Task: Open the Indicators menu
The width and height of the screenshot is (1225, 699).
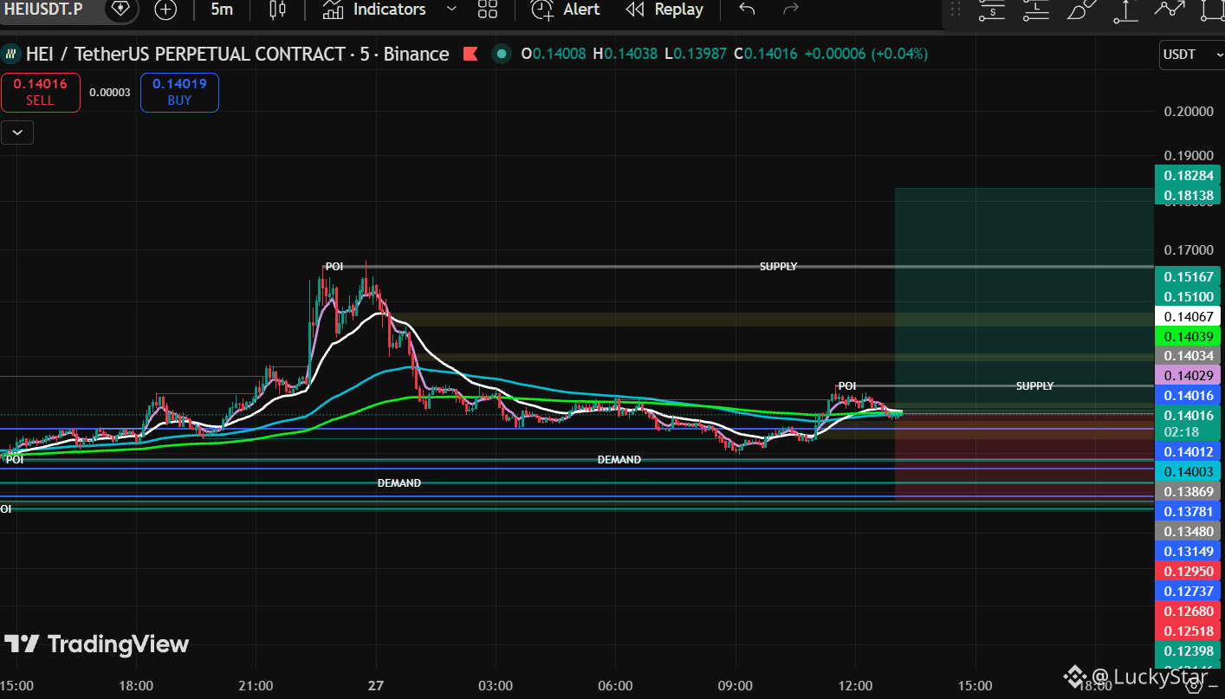Action: click(374, 10)
